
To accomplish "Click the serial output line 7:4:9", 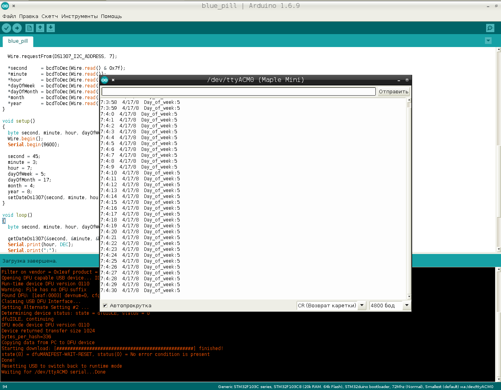I will pyautogui.click(x=139, y=167).
